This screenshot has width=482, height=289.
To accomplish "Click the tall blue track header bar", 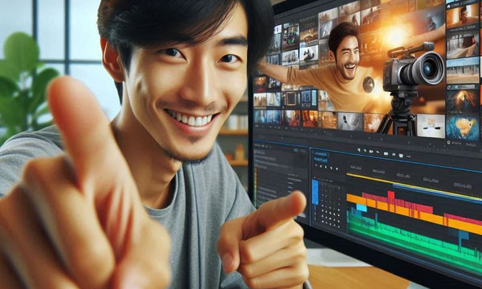I will (x=315, y=192).
